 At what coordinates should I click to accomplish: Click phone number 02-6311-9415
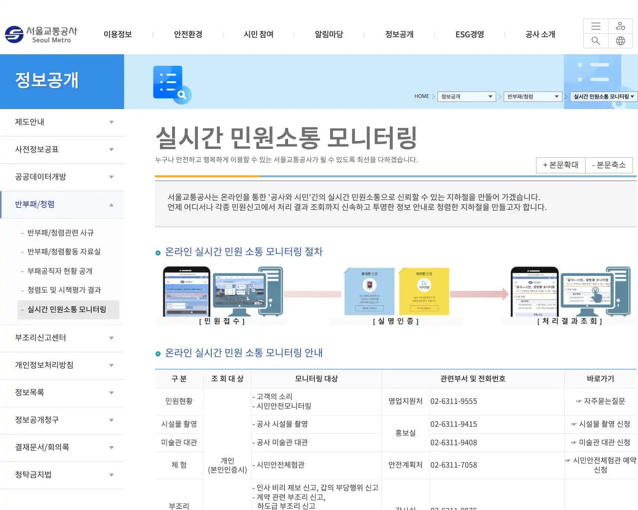pyautogui.click(x=454, y=424)
